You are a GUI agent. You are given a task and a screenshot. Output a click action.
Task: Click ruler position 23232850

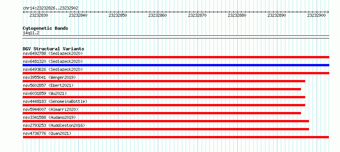118,15
